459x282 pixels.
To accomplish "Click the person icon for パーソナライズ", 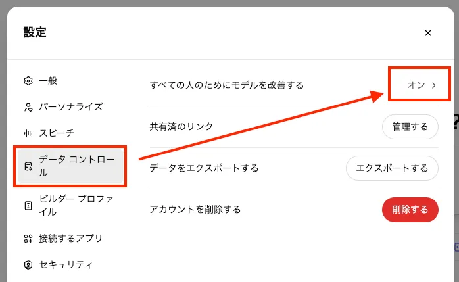I will point(28,107).
